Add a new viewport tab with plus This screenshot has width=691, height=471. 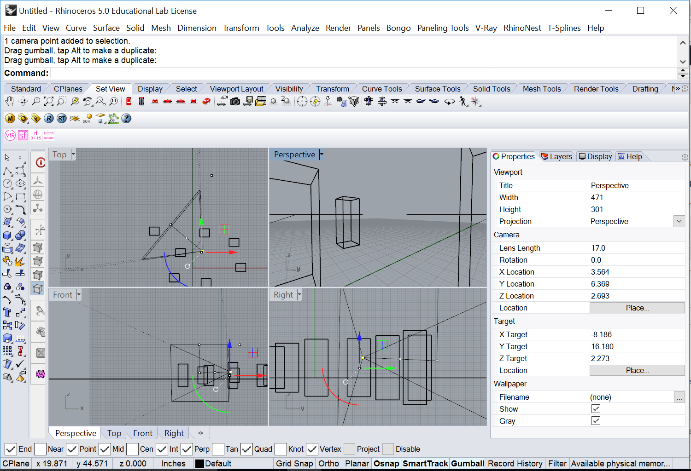pyautogui.click(x=200, y=433)
